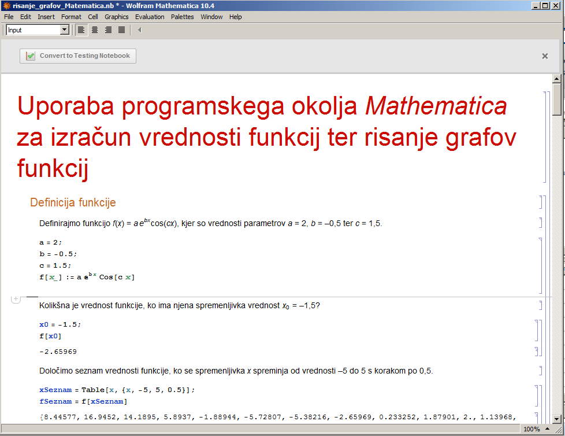Open the Evaluation menu
Screen dimensions: 565x436
click(x=150, y=17)
